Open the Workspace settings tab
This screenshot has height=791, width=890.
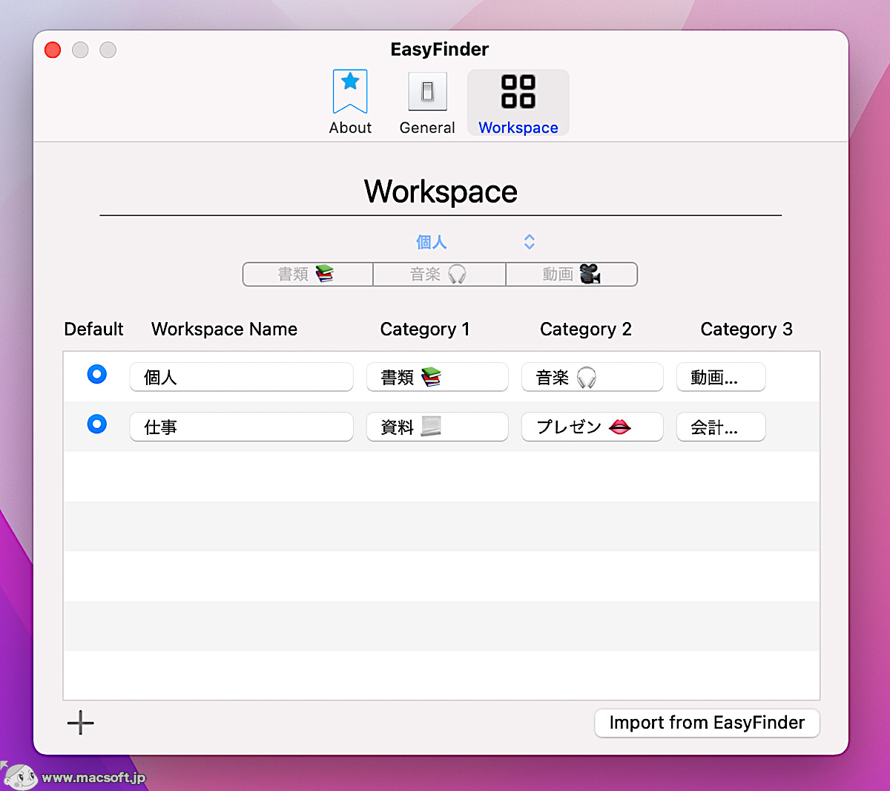pyautogui.click(x=518, y=102)
